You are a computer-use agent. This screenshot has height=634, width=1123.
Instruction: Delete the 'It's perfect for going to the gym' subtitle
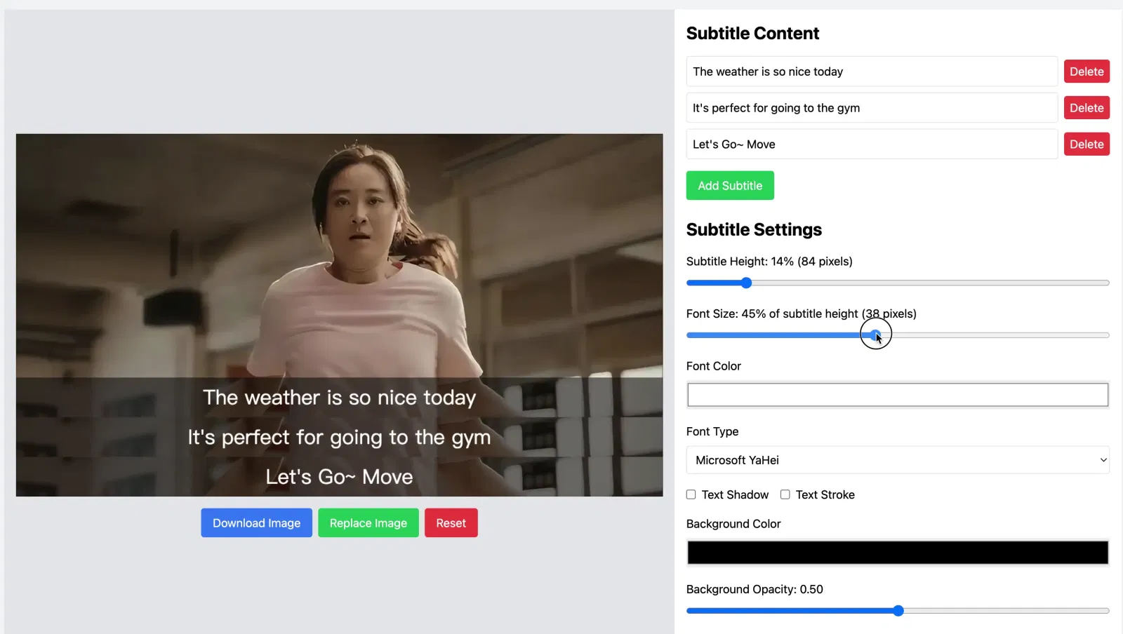pos(1086,108)
